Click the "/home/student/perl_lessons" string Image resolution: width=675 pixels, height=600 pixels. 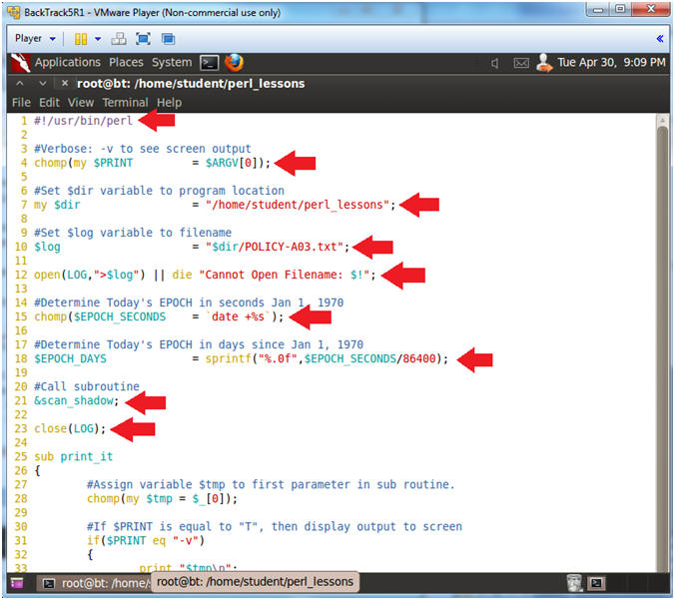(298, 205)
